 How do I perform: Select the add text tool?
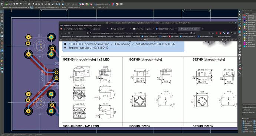(x=240, y=58)
